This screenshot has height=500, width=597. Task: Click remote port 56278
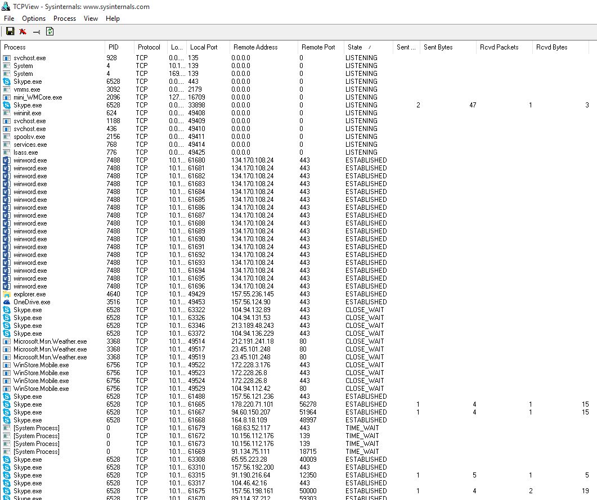coord(308,404)
